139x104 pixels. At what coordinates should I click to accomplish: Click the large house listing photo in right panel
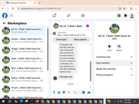[114, 28]
